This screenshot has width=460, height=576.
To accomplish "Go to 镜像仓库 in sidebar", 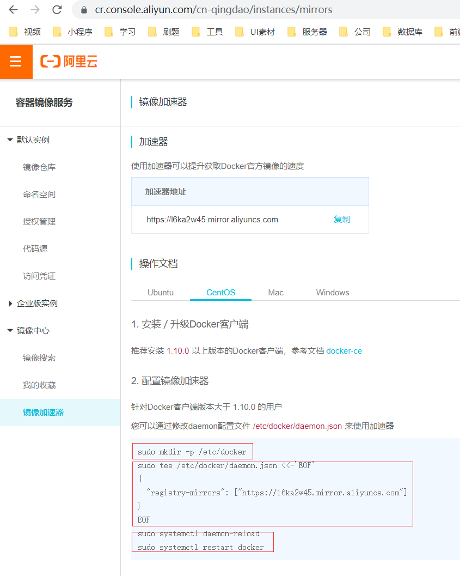I will (x=39, y=167).
